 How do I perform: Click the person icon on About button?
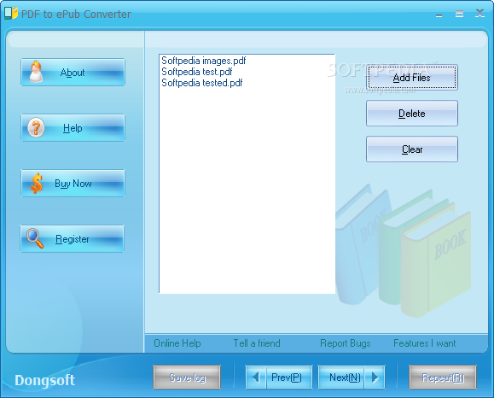coord(36,72)
